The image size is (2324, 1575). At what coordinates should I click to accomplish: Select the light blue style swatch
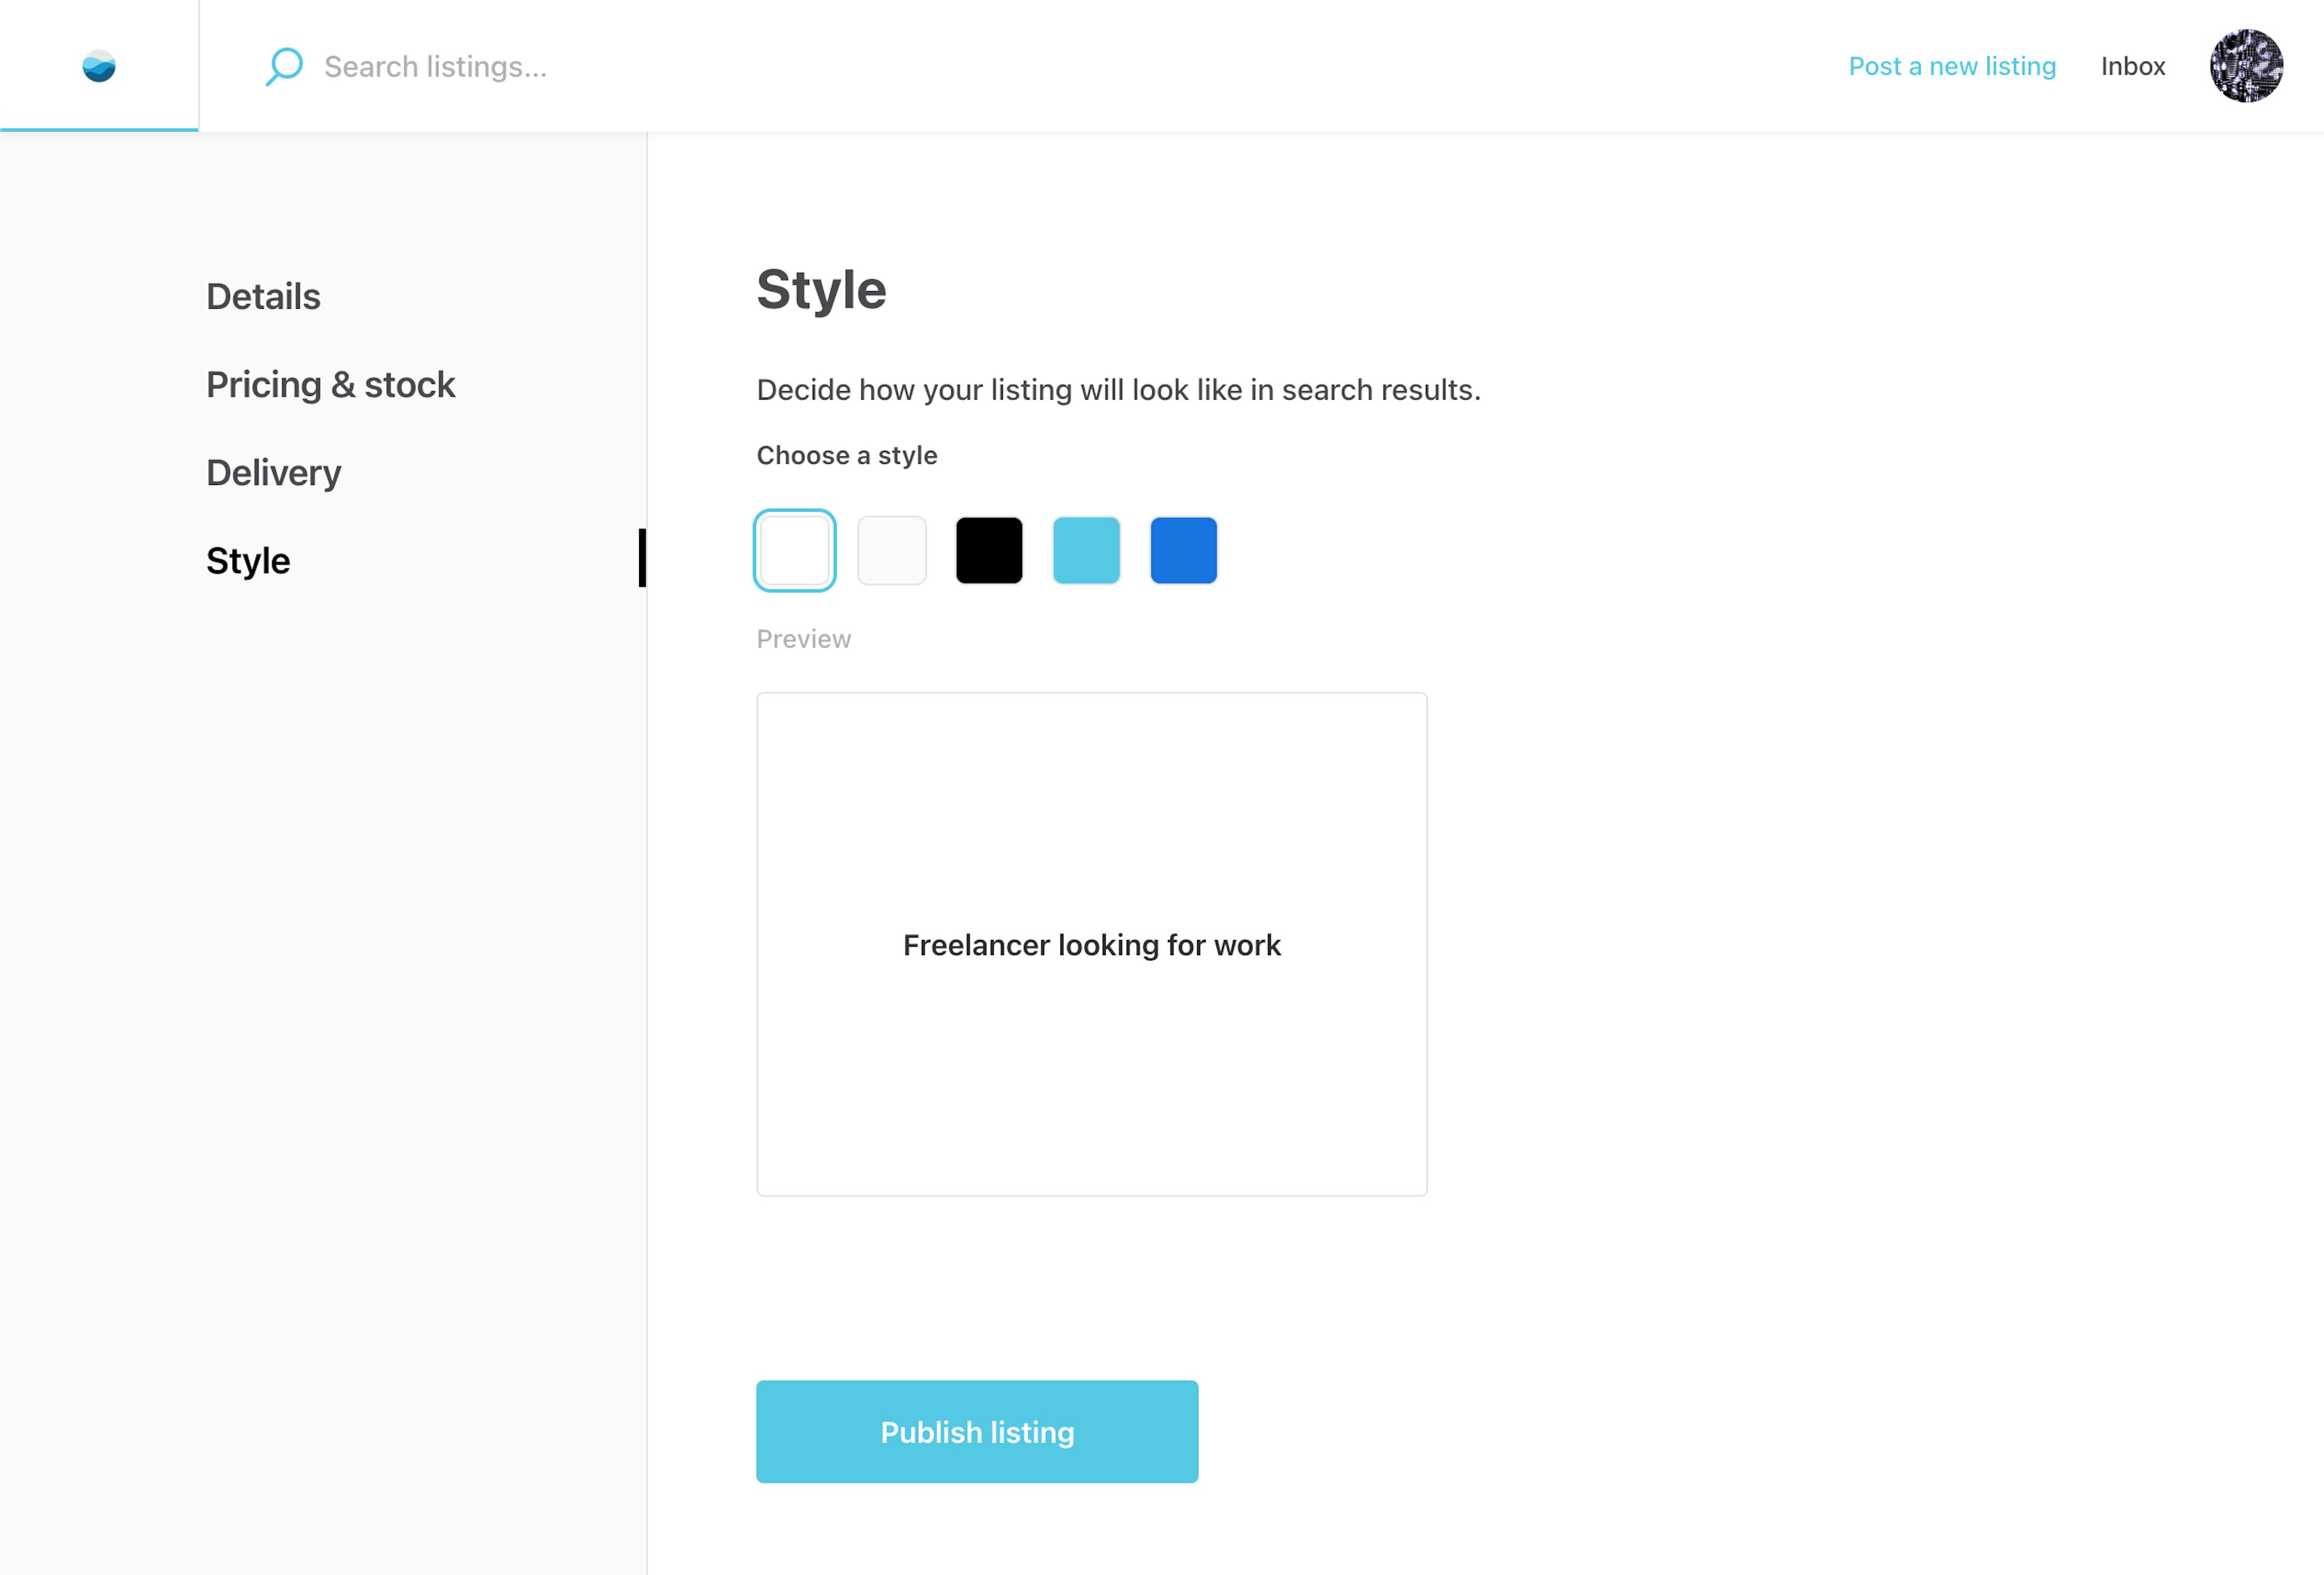pos(1086,550)
